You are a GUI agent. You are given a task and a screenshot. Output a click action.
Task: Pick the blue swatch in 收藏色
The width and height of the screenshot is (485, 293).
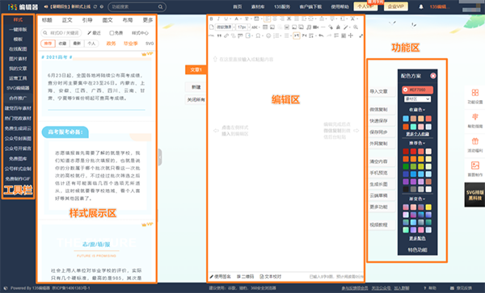[x=406, y=119]
